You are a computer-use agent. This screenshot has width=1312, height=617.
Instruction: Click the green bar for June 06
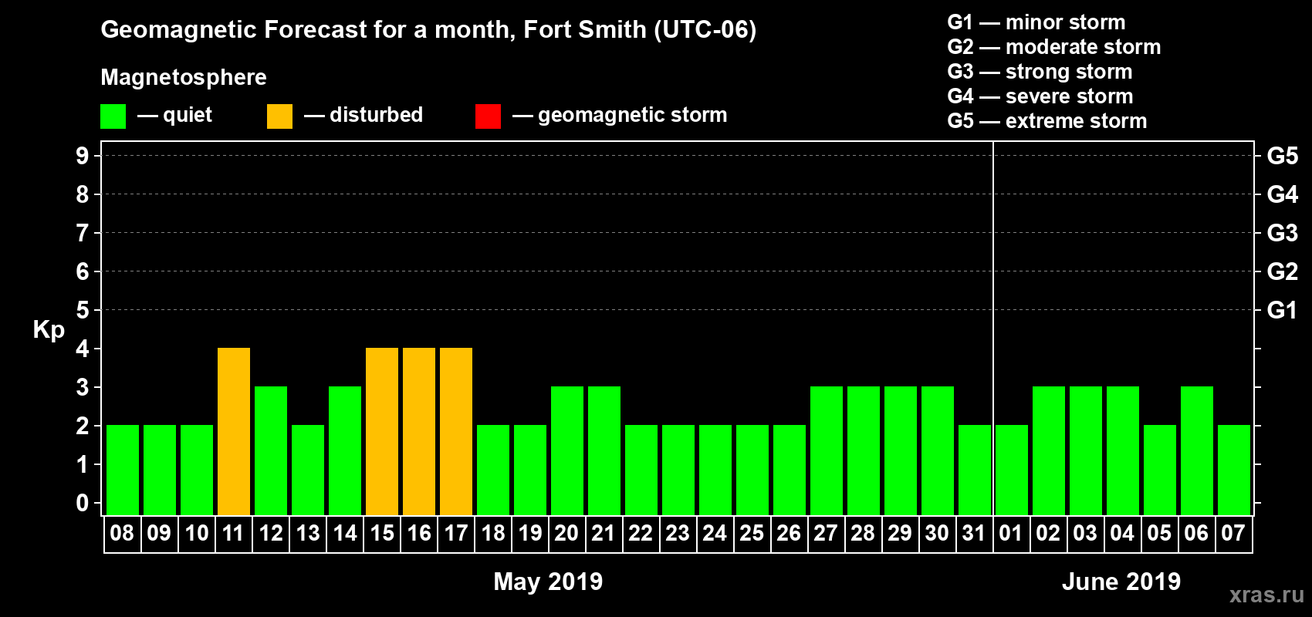(x=1197, y=451)
